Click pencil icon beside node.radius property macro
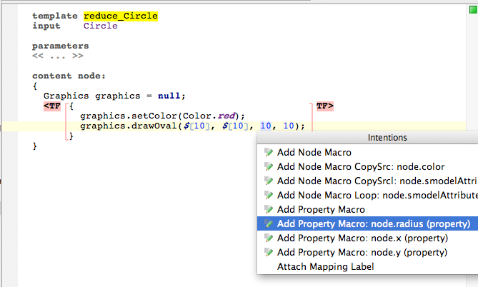This screenshot has width=478, height=287. tap(269, 224)
